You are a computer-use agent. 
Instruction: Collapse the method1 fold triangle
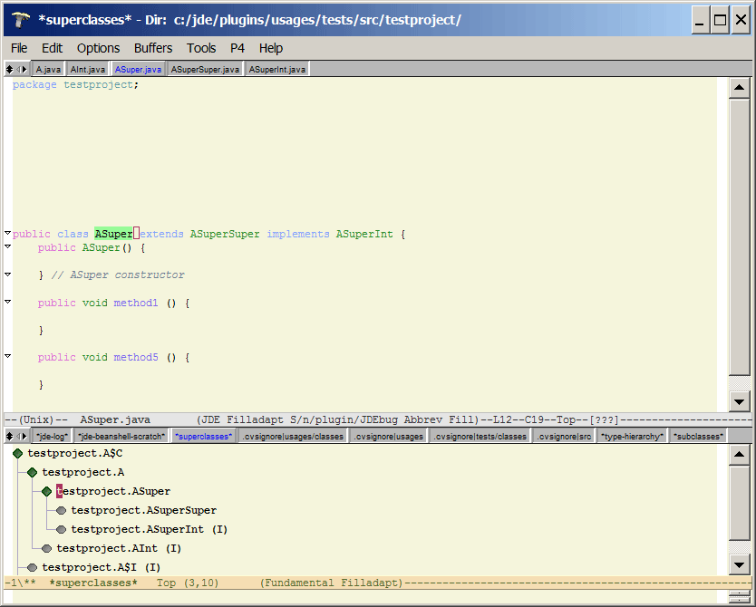point(7,302)
